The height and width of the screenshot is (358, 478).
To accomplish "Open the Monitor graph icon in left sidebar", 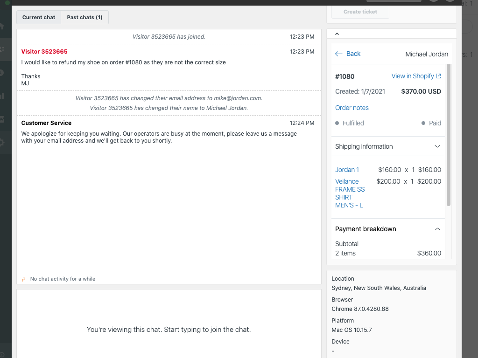I will (2, 119).
